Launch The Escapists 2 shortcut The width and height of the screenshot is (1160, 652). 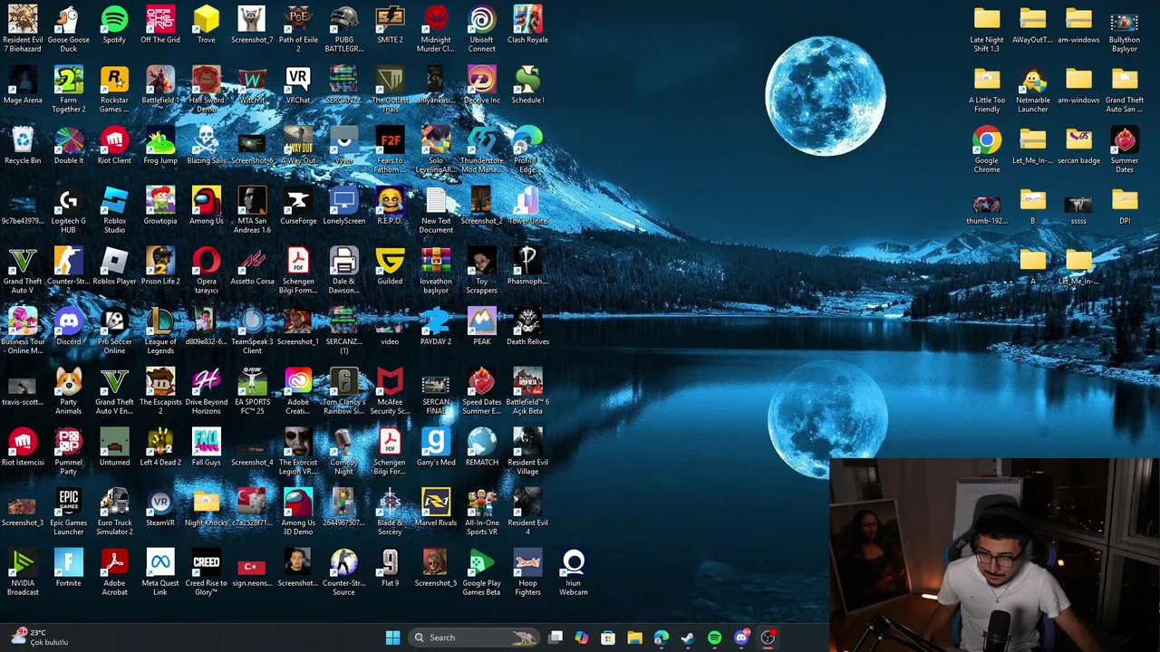pyautogui.click(x=160, y=391)
